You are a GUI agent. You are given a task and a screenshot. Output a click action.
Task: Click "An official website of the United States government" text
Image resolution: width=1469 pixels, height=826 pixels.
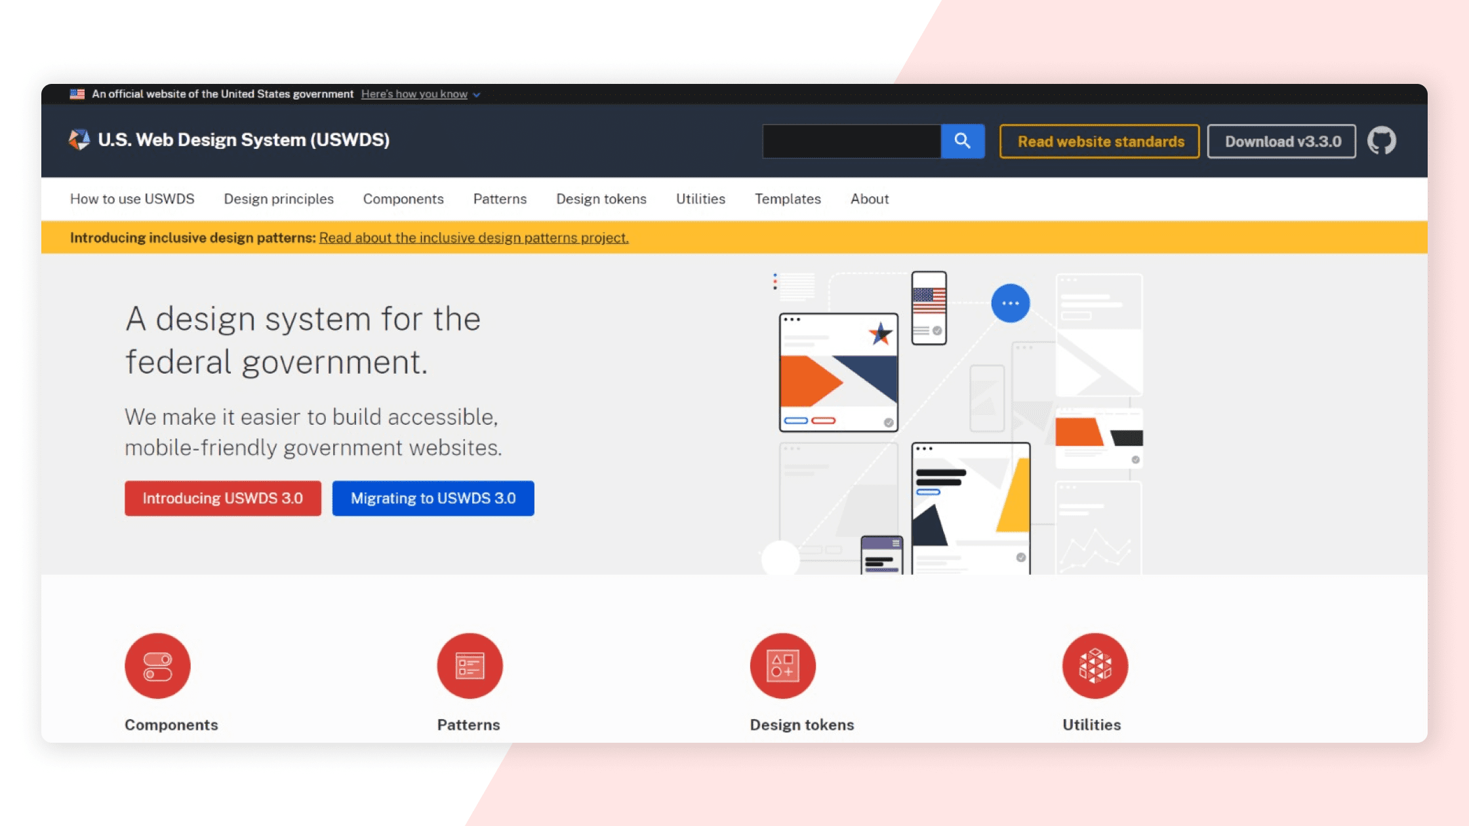tap(222, 94)
